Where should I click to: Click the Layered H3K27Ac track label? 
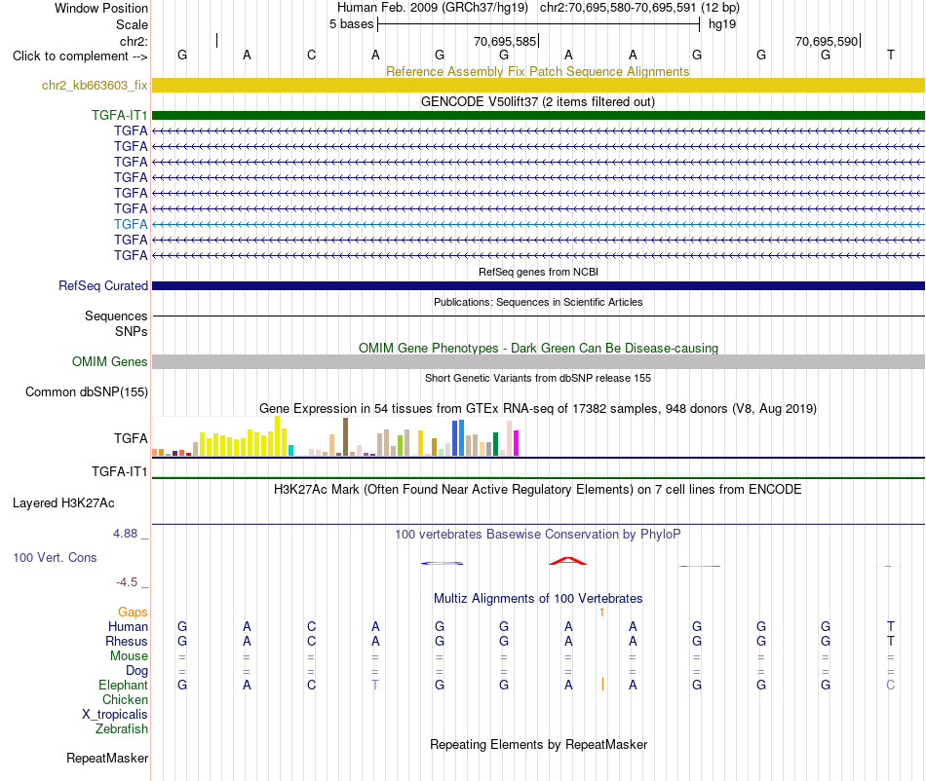point(63,503)
